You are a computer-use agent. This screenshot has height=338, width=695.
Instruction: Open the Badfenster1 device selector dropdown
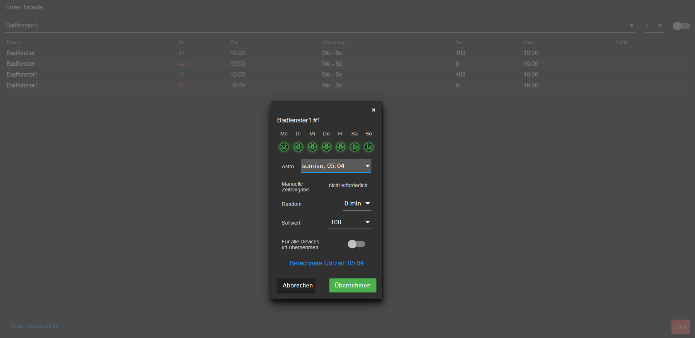[x=320, y=26]
